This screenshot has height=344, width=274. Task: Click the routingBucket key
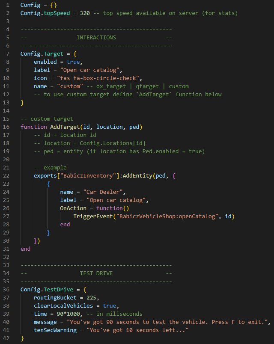pyautogui.click(x=55, y=297)
